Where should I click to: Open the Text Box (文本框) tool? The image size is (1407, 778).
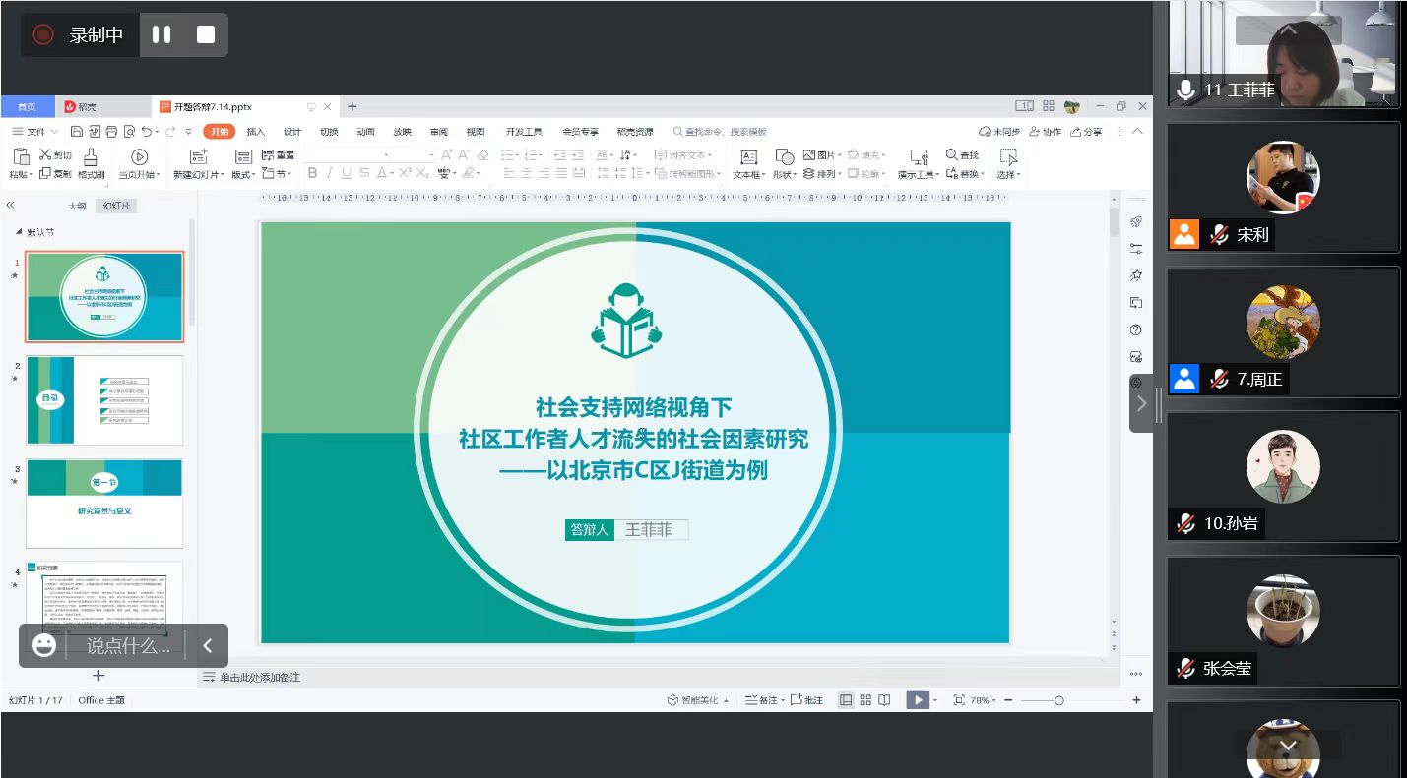(x=748, y=156)
